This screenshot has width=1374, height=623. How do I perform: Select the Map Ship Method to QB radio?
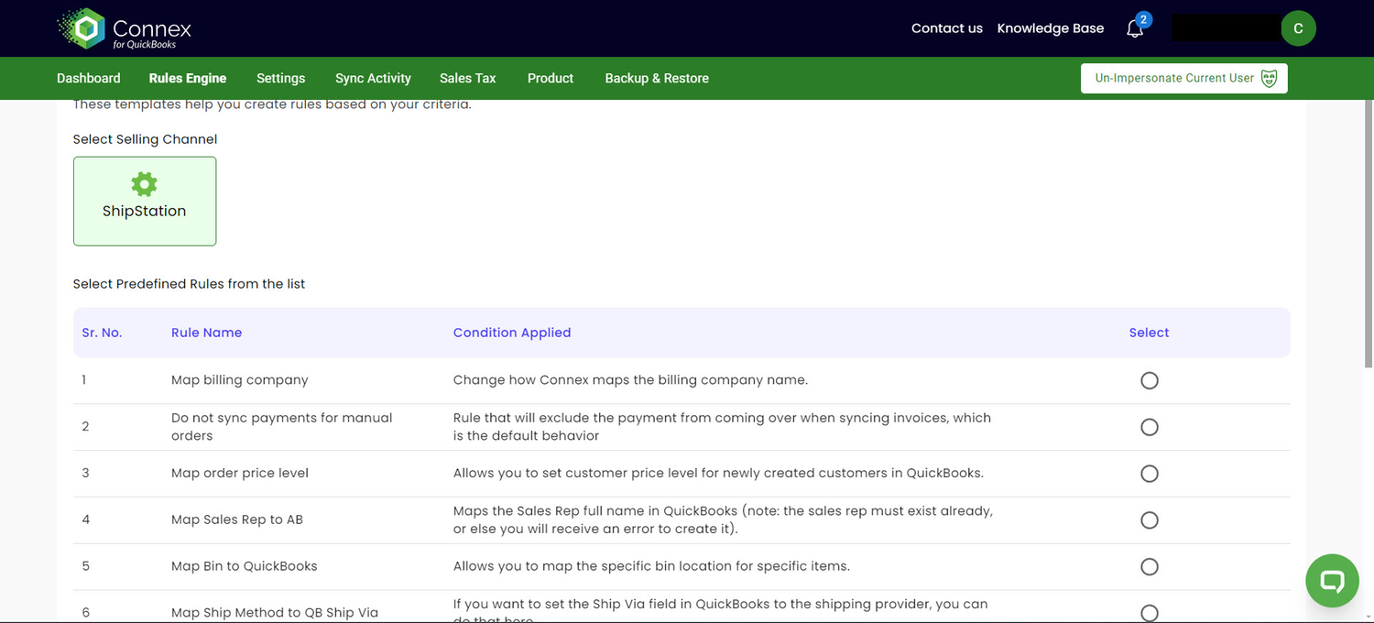coord(1150,613)
